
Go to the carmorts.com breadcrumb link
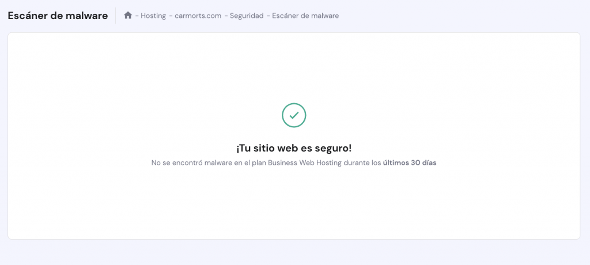[198, 16]
